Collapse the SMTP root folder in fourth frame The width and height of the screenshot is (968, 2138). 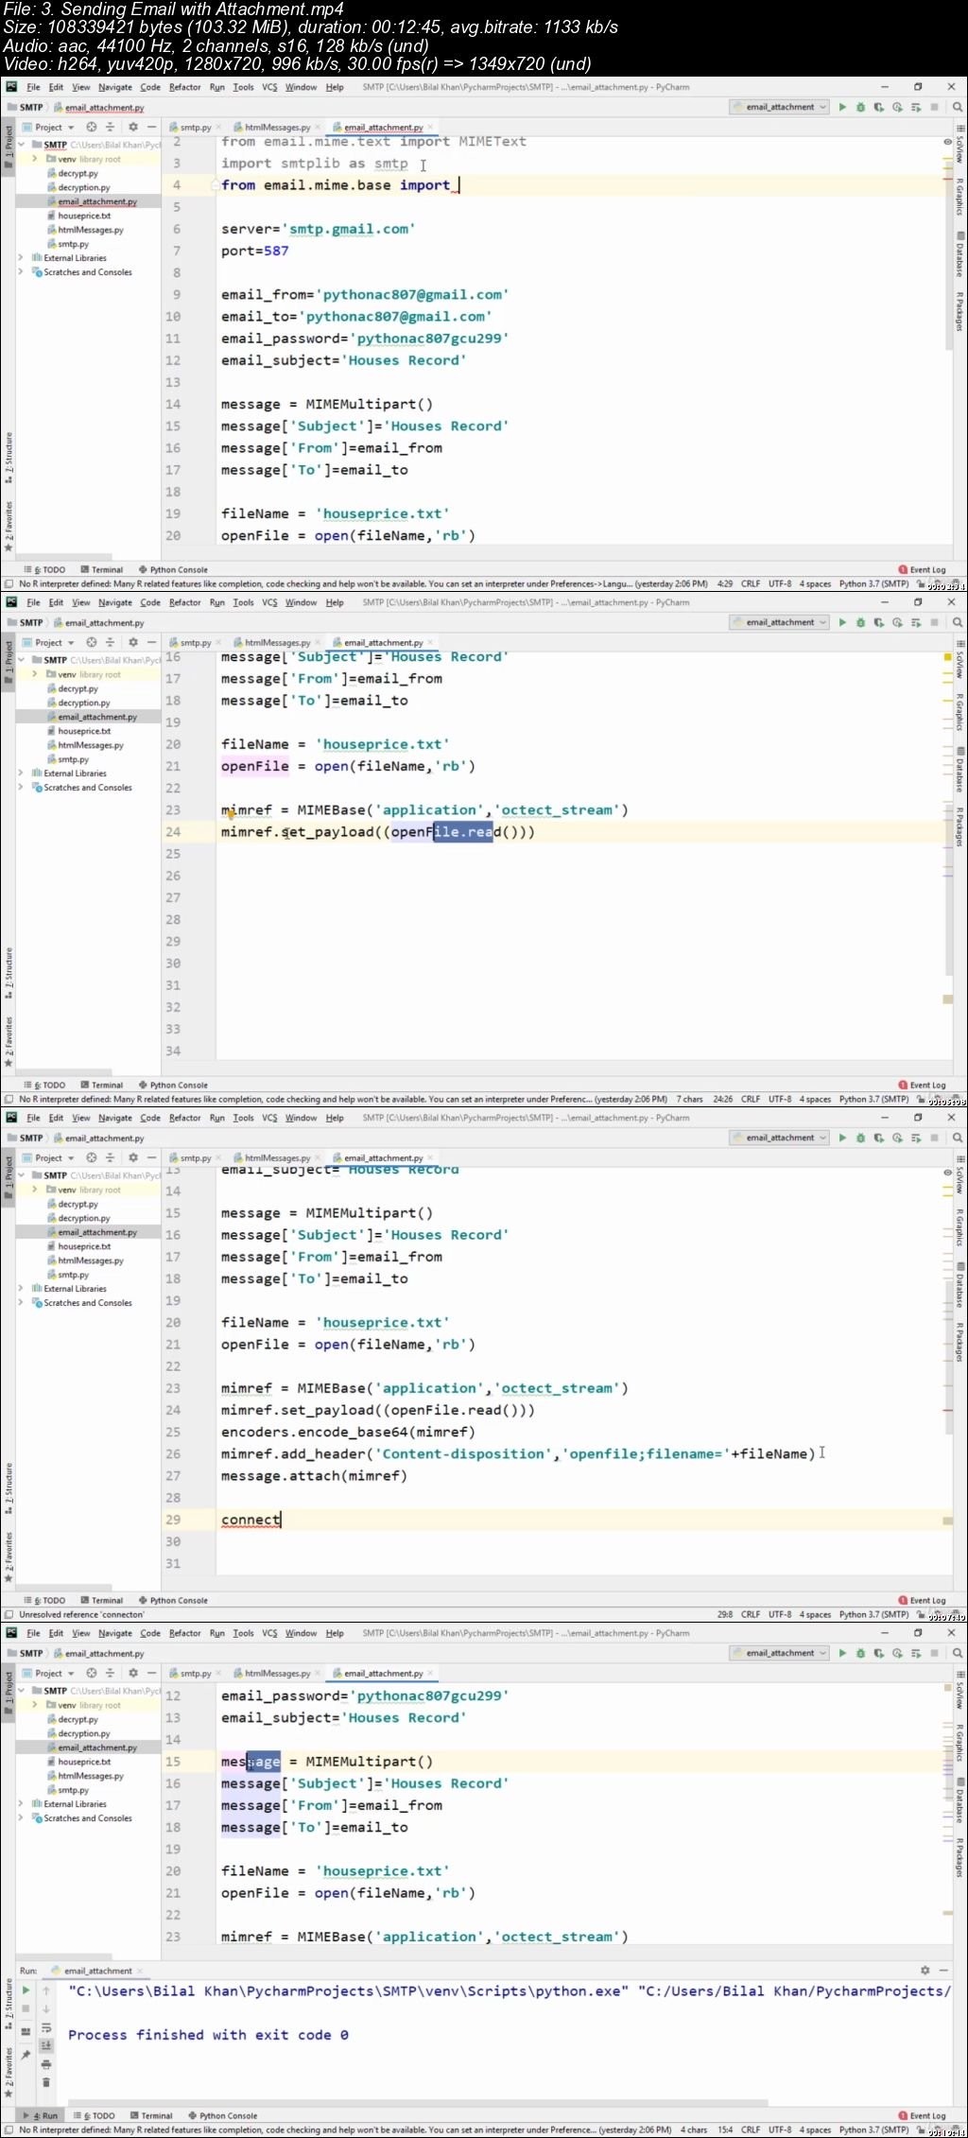click(x=23, y=1690)
